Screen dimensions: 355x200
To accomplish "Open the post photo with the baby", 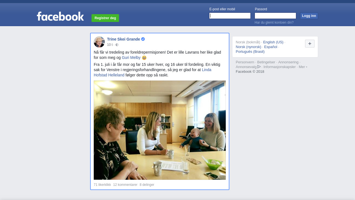I will tap(160, 130).
